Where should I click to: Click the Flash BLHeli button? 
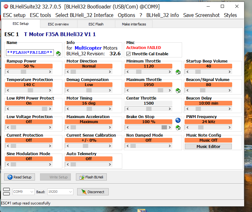click(91, 177)
